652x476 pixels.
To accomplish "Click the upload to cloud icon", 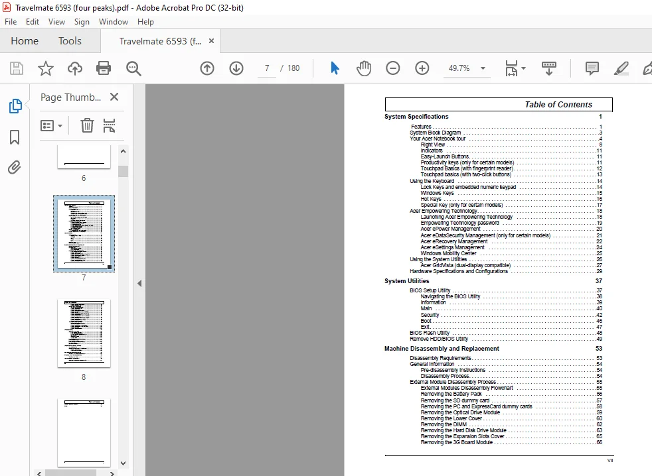I will (x=75, y=68).
